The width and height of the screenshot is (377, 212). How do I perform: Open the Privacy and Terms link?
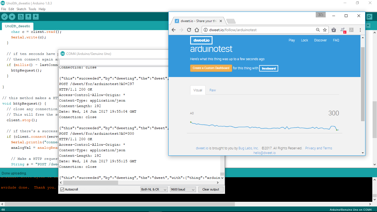tap(318, 148)
